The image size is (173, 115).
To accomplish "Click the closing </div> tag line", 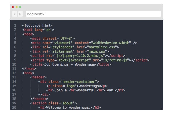I will pos(44,95).
